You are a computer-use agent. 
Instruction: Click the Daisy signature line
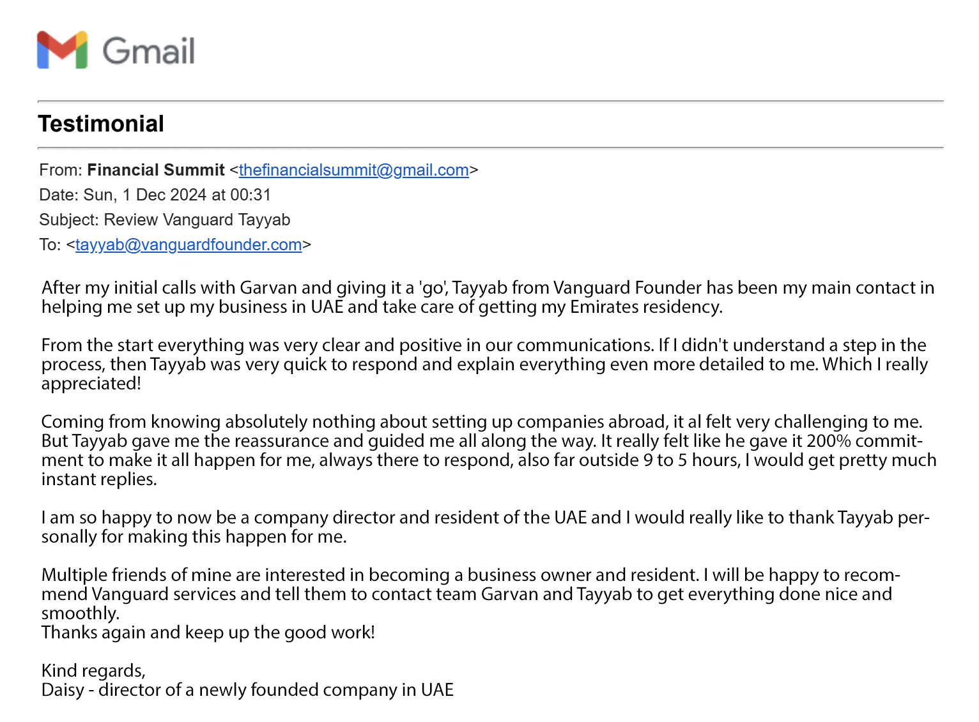[x=247, y=690]
